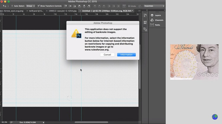This screenshot has width=222, height=124.
Task: Open the tool preset picker arrow
Action: click(x=8, y=6)
